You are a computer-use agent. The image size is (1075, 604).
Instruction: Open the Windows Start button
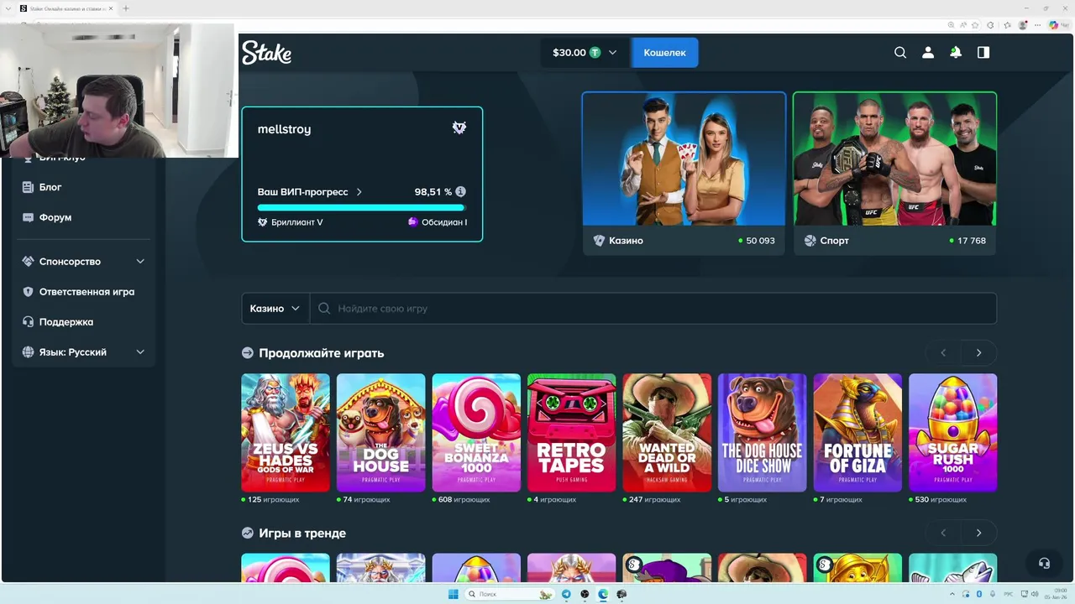pyautogui.click(x=454, y=594)
